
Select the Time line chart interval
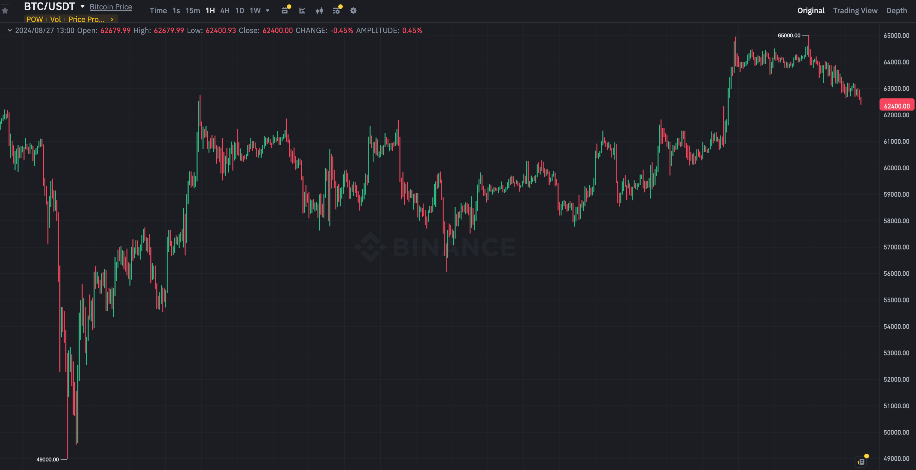click(158, 11)
